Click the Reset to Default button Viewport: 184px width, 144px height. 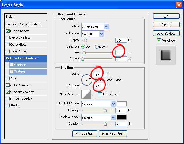pos(113,134)
